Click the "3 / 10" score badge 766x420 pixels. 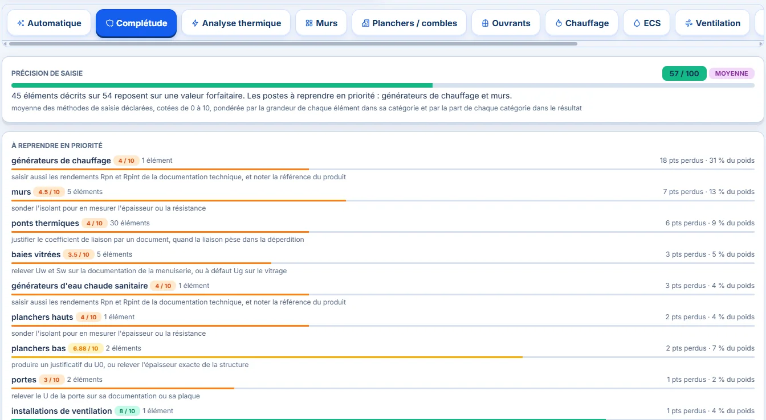pos(52,380)
